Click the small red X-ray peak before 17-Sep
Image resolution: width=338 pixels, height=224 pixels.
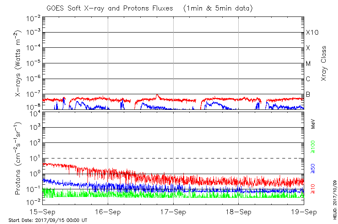click(x=157, y=96)
